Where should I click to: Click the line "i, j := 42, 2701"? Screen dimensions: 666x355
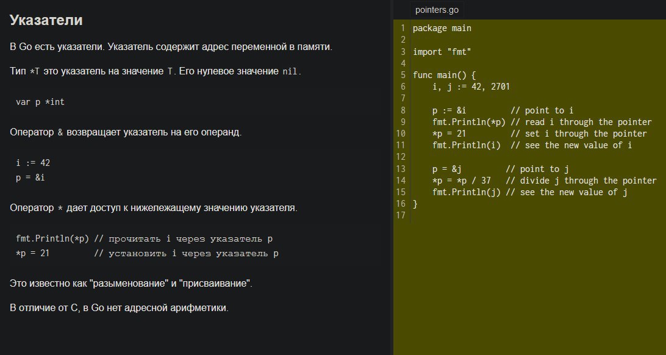(x=471, y=87)
